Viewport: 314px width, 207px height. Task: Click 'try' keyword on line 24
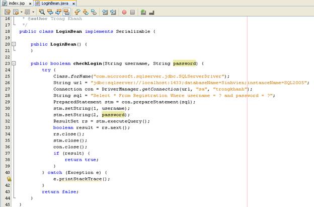(x=46, y=70)
